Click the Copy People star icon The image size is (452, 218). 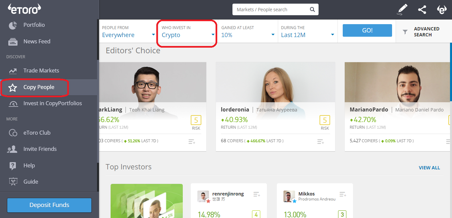(13, 88)
